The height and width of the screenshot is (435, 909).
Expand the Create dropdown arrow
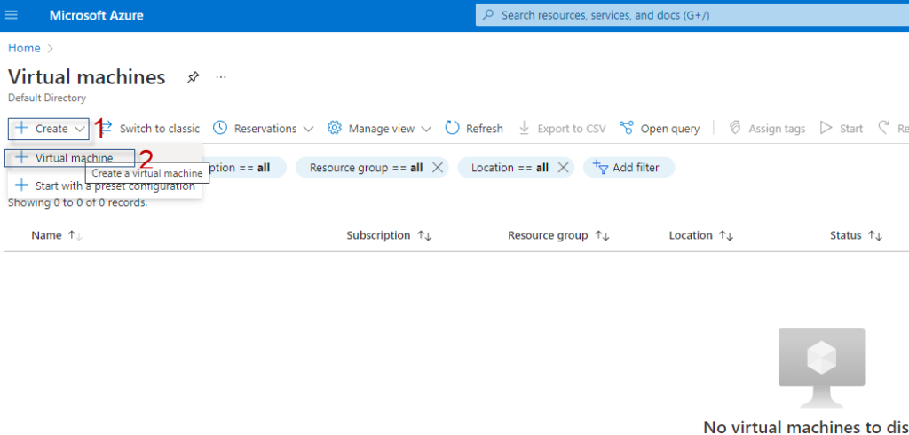pos(80,129)
